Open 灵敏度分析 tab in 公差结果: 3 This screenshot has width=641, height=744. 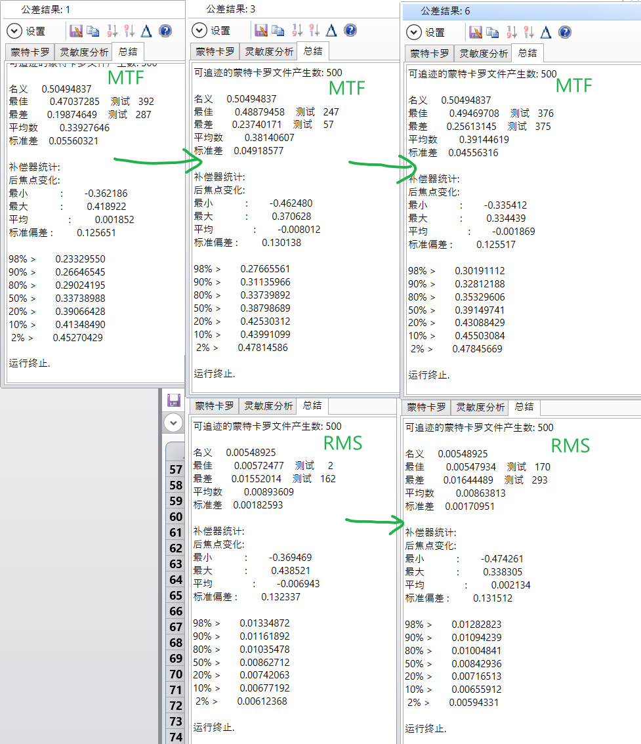coord(269,51)
